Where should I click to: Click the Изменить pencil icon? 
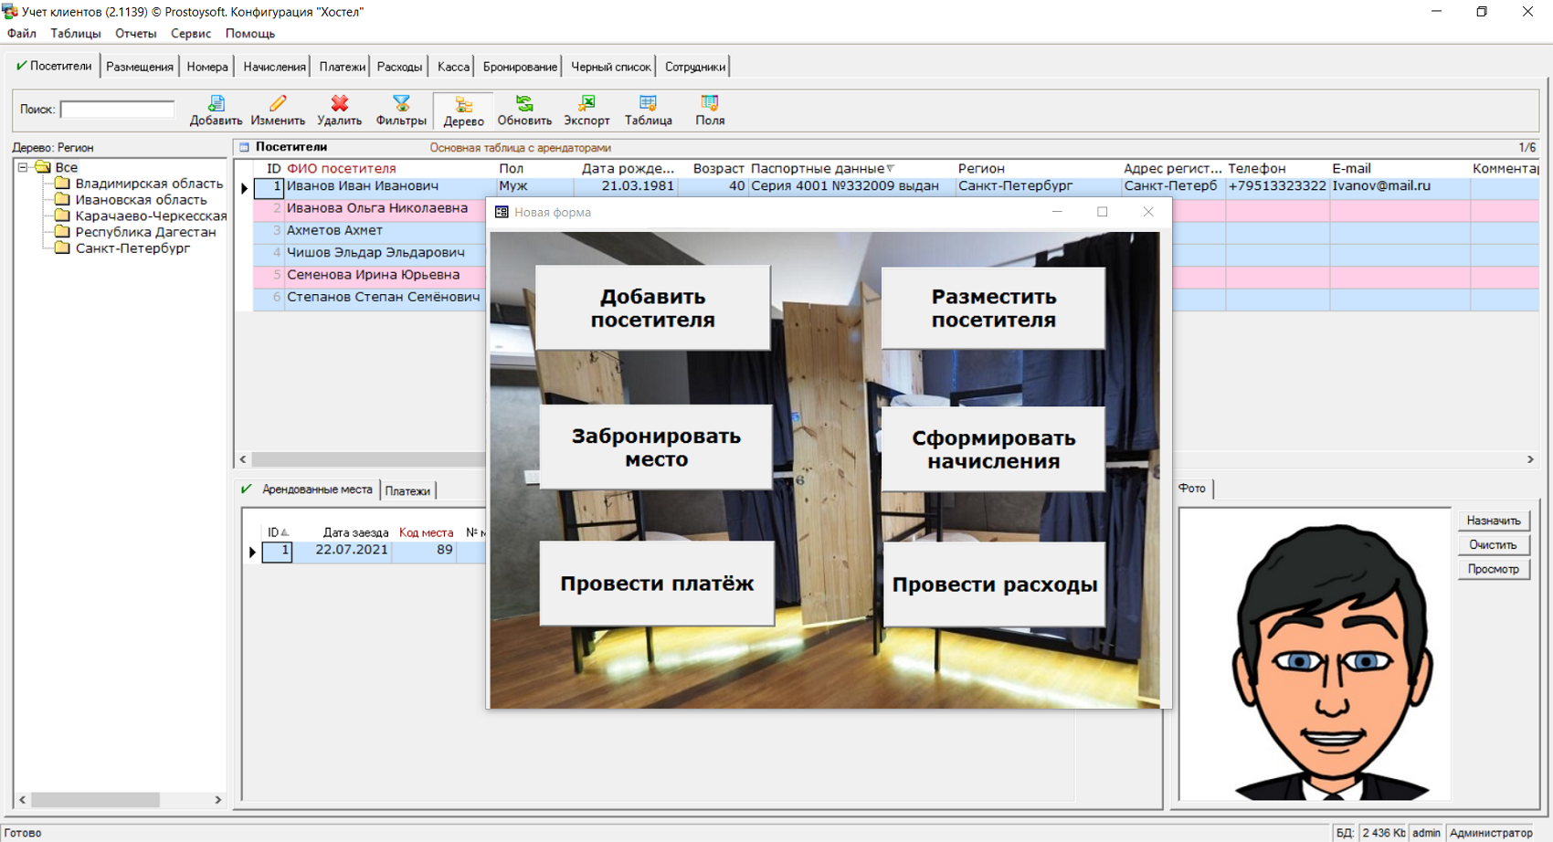pyautogui.click(x=278, y=104)
